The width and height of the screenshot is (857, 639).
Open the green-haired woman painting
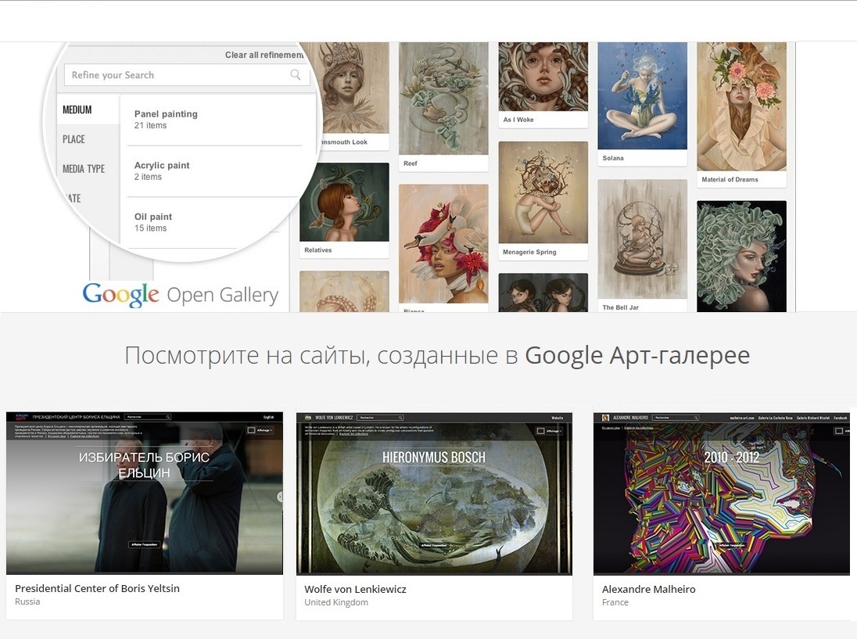pyautogui.click(x=742, y=256)
